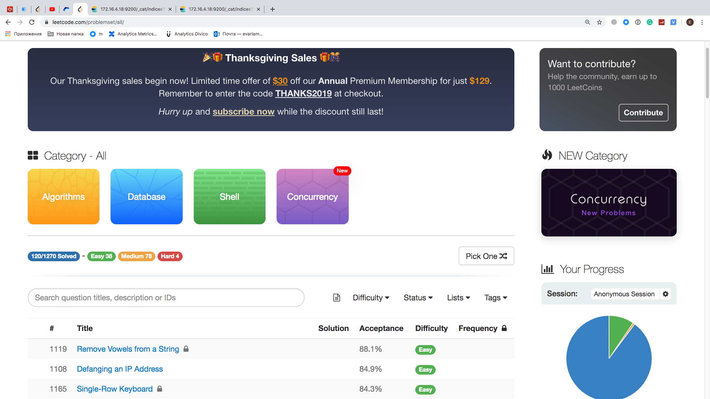Image resolution: width=710 pixels, height=399 pixels.
Task: Click the Medium 78 solved badge
Action: (136, 256)
